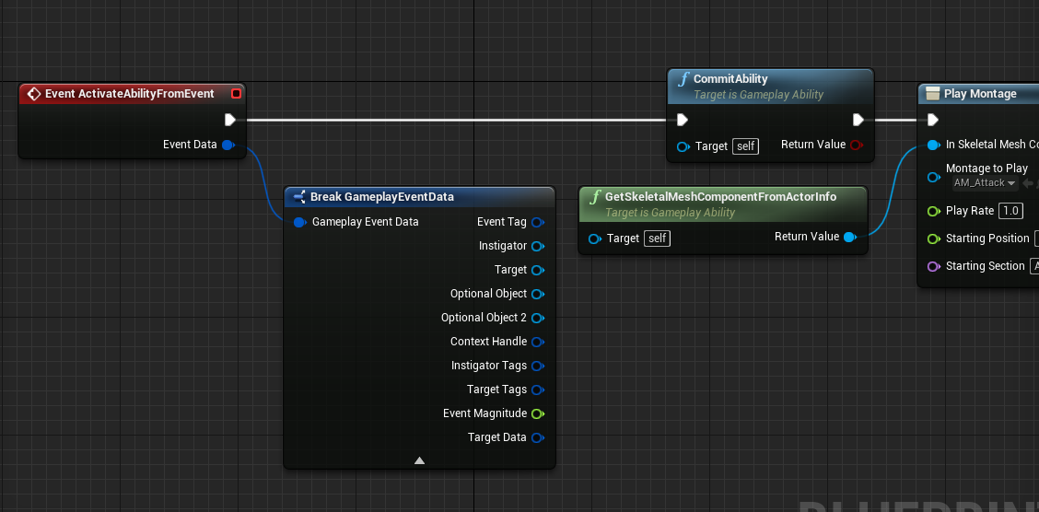
Task: Select the Play Montage node header
Action: click(x=979, y=94)
